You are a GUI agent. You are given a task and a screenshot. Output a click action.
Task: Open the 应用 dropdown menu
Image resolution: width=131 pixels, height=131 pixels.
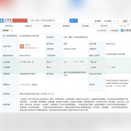click(98, 21)
